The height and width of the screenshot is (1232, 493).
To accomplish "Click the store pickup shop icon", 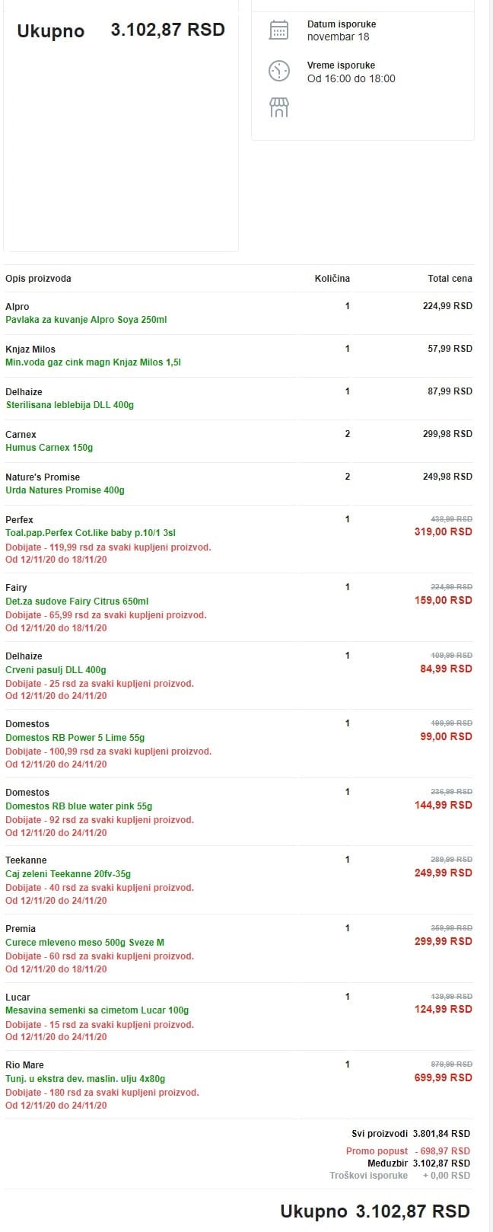I will tap(279, 107).
